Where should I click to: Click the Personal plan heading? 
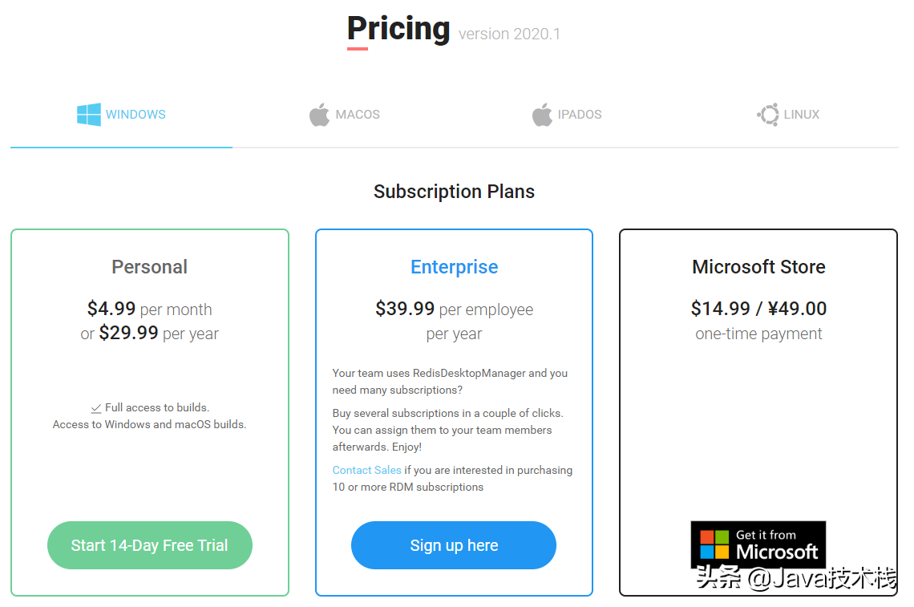pyautogui.click(x=150, y=267)
